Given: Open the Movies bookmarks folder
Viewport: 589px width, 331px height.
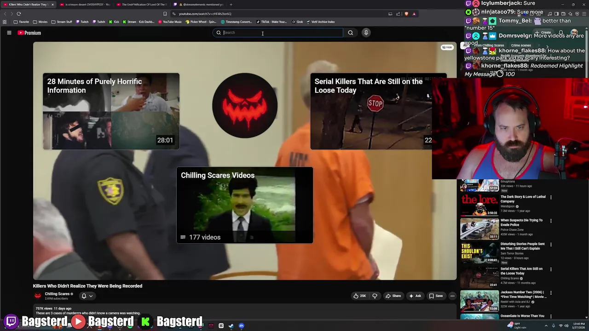Looking at the screenshot, I should [x=40, y=22].
